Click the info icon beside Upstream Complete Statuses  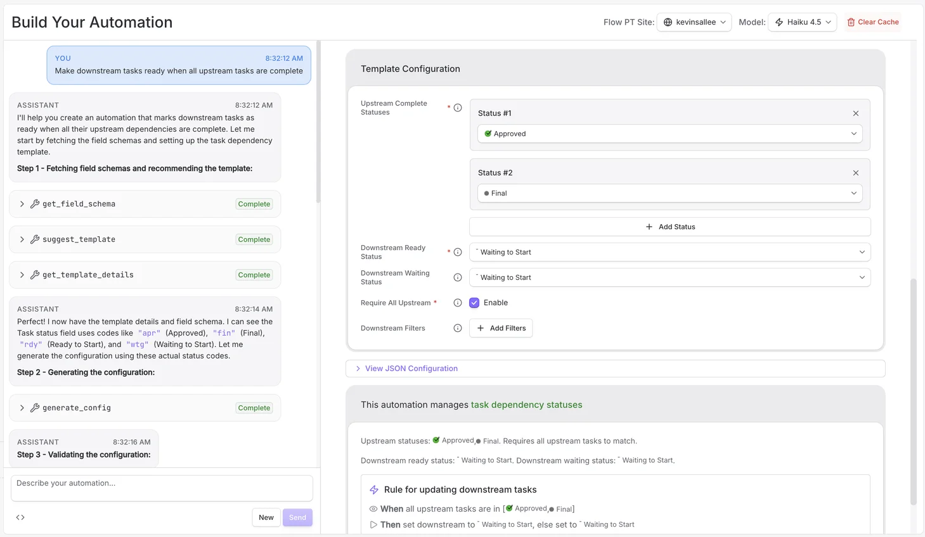pos(457,107)
